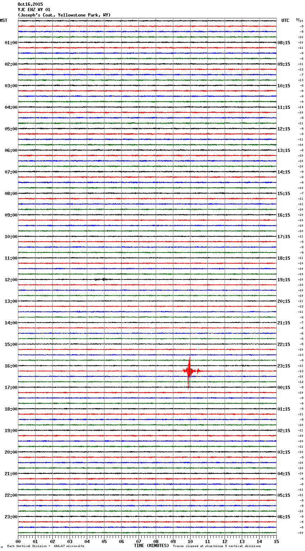The width and height of the screenshot is (305, 551).
Task: Select the '16:00' MST row label
Action: 11,366
